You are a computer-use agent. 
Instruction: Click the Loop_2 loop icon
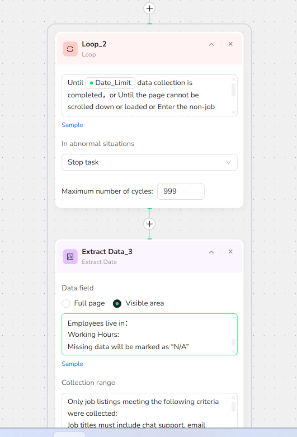point(70,49)
